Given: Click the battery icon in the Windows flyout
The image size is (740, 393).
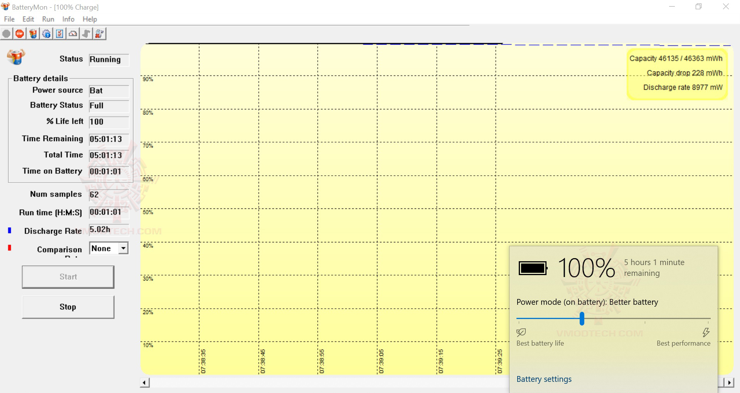Looking at the screenshot, I should (x=533, y=268).
